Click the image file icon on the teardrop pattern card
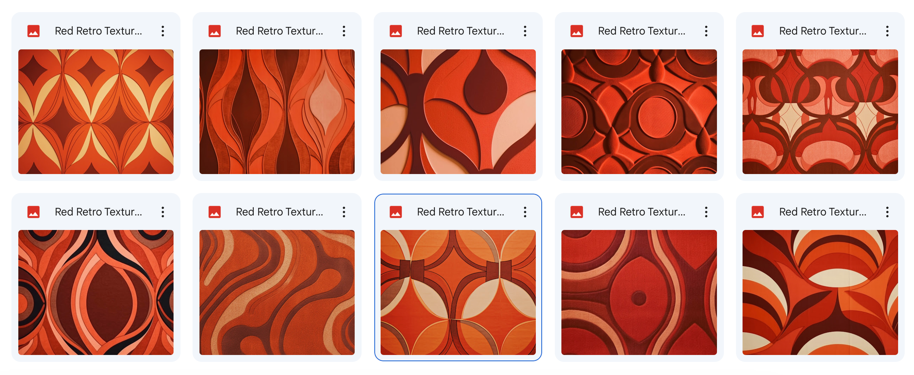This screenshot has height=375, width=914. tap(395, 31)
